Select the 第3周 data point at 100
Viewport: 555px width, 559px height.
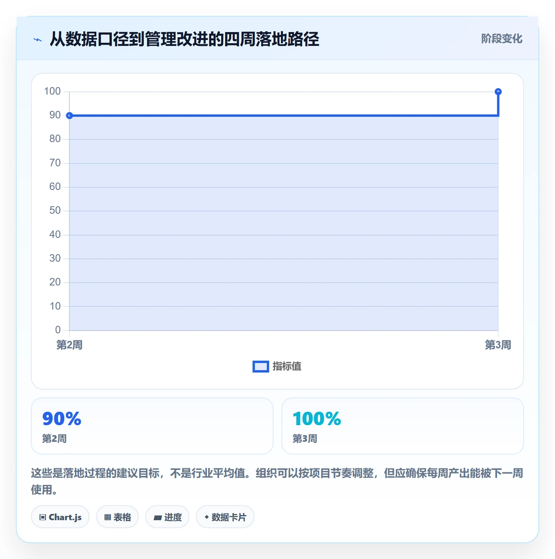pos(498,92)
